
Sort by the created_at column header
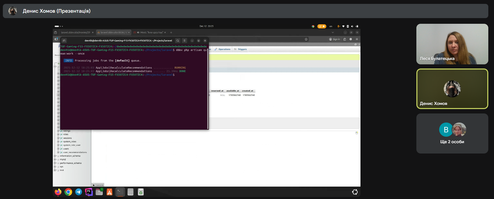[248, 91]
